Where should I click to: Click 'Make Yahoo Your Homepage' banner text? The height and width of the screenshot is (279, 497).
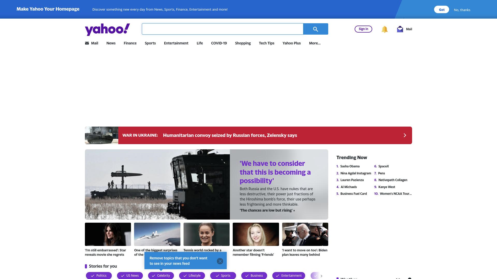tap(48, 9)
